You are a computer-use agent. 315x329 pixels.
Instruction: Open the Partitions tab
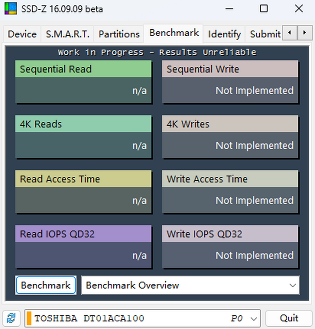click(119, 34)
